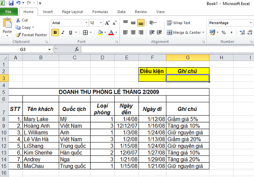Increase font size with Grow Font icon
This screenshot has height=177, width=254.
click(107, 22)
